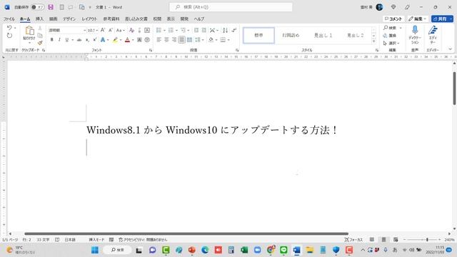
Task: Click the Dictation microphone icon
Action: point(415,30)
